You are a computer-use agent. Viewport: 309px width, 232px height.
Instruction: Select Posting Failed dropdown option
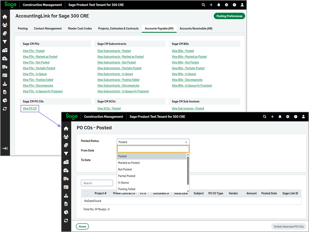pos(152,189)
